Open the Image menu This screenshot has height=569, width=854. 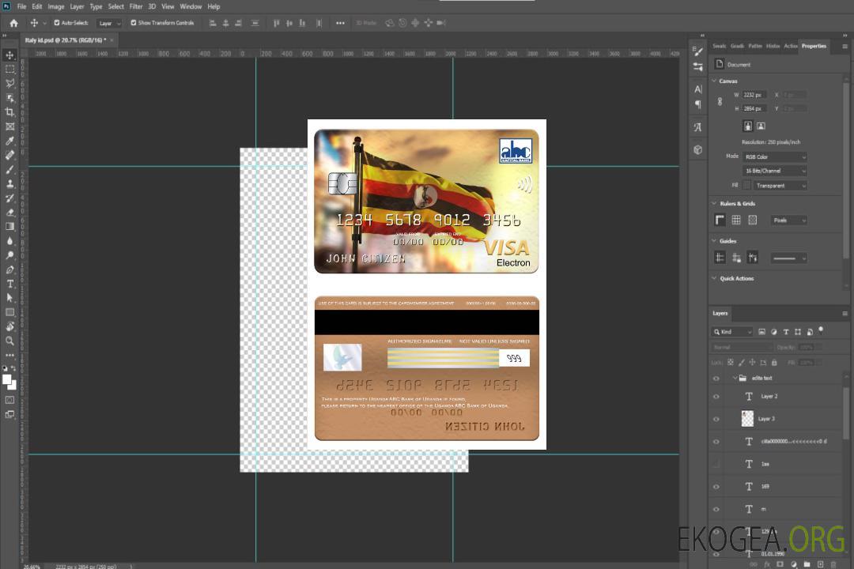56,6
